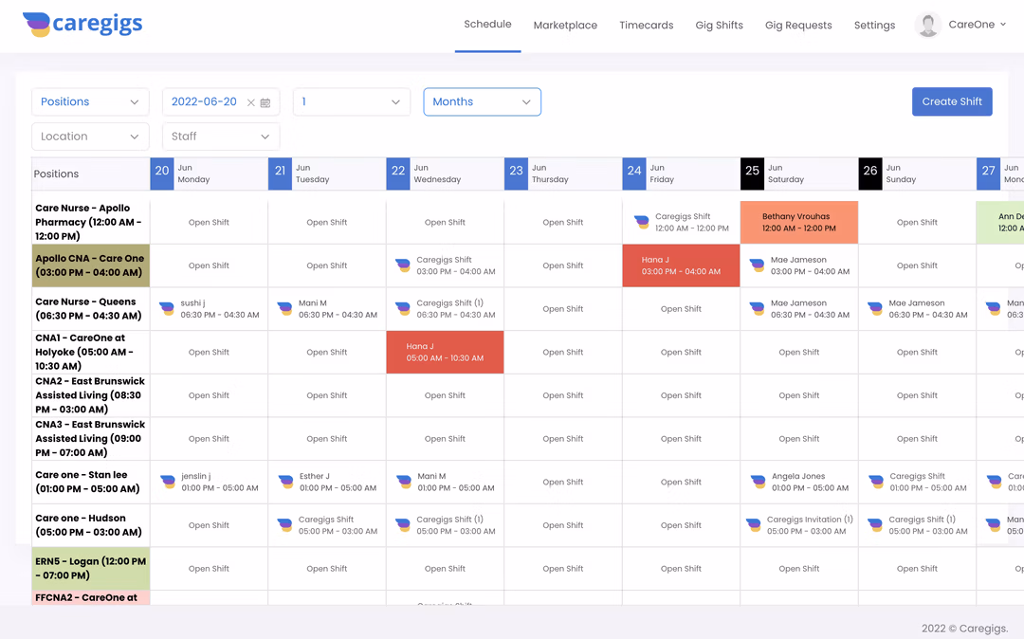Click Caregigs icon on jenslin j shift
Screen dimensions: 1024x639
pyautogui.click(x=168, y=482)
